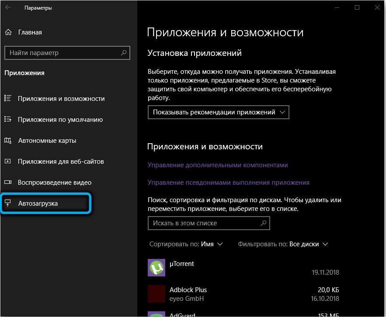Click the Искать в этом списке field
The height and width of the screenshot is (317, 386).
203,223
